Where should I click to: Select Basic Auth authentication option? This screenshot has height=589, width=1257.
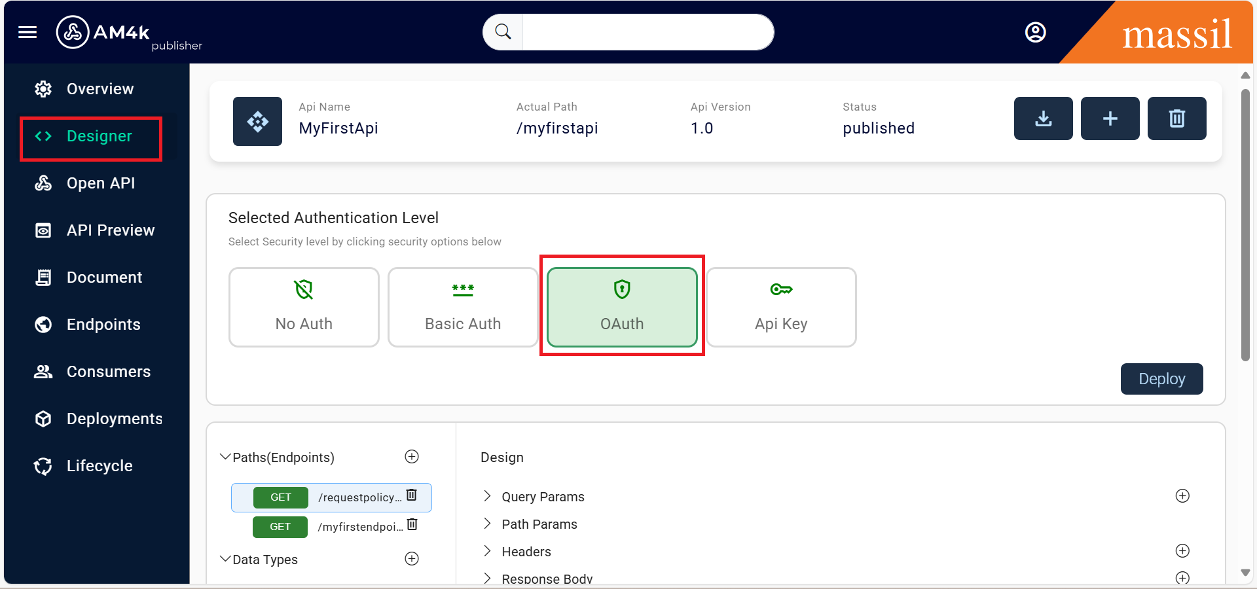pyautogui.click(x=463, y=307)
